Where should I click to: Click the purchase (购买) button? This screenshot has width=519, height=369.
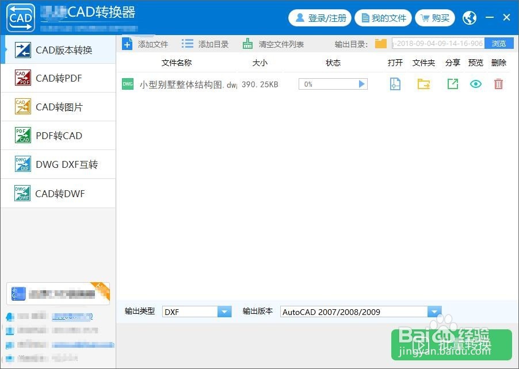pyautogui.click(x=435, y=18)
